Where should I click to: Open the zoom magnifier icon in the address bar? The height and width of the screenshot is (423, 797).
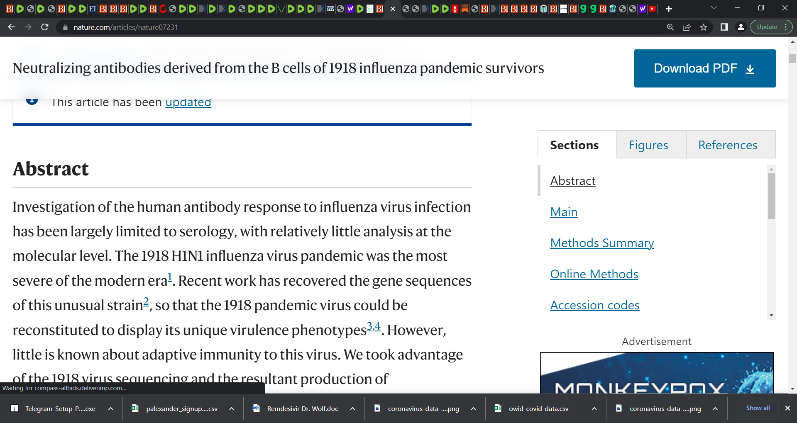(x=670, y=27)
